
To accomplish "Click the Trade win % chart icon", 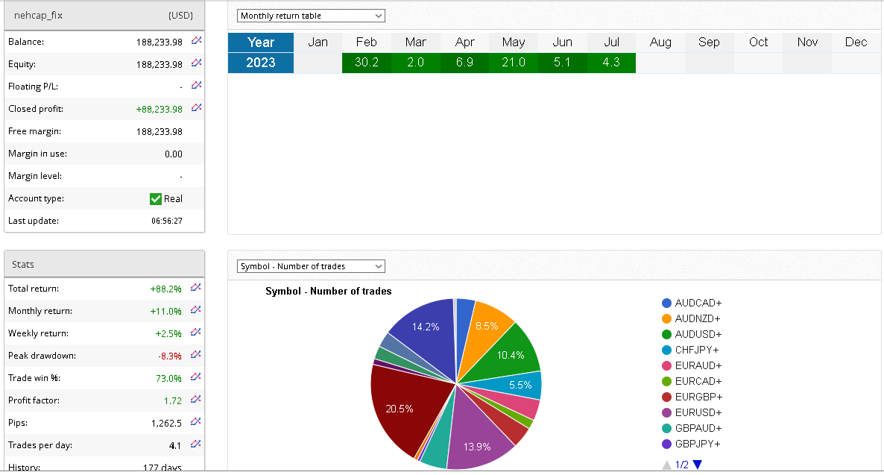I will 197,377.
